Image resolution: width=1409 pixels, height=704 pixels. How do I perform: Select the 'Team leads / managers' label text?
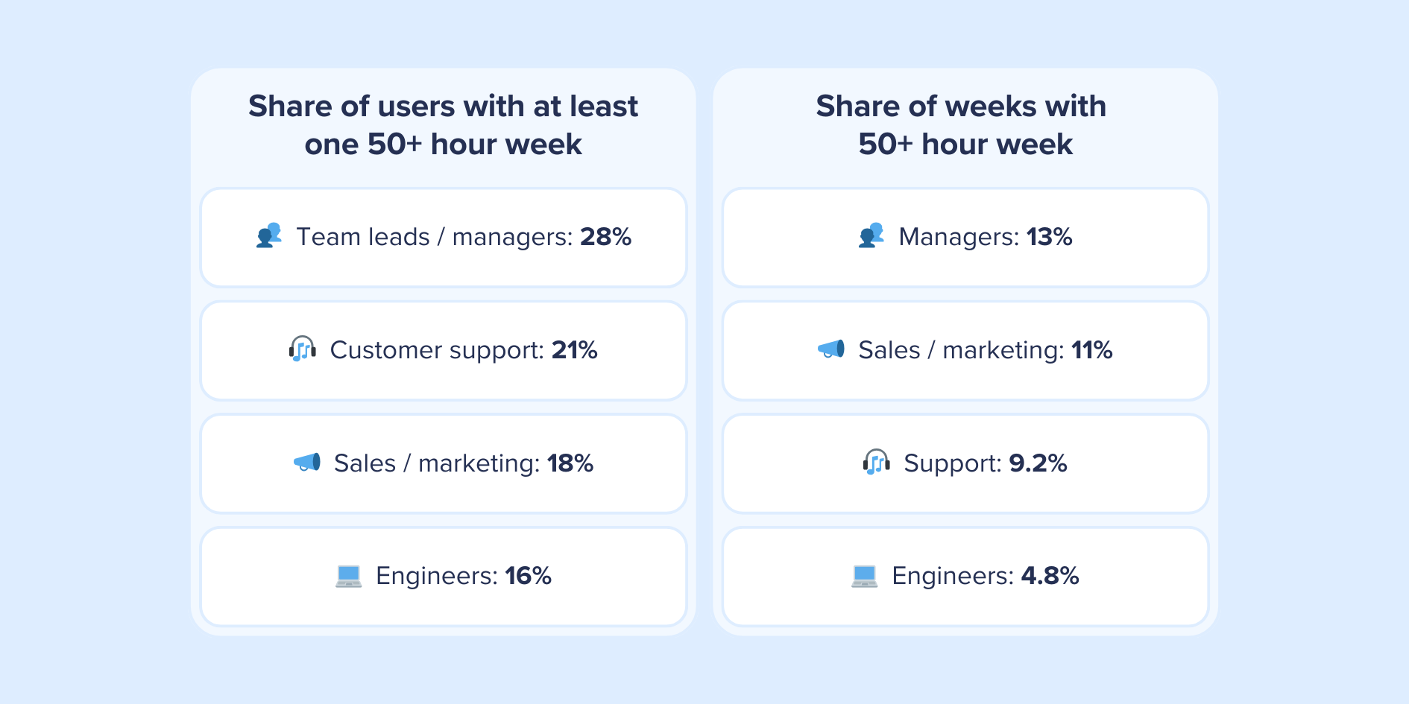[x=435, y=237]
